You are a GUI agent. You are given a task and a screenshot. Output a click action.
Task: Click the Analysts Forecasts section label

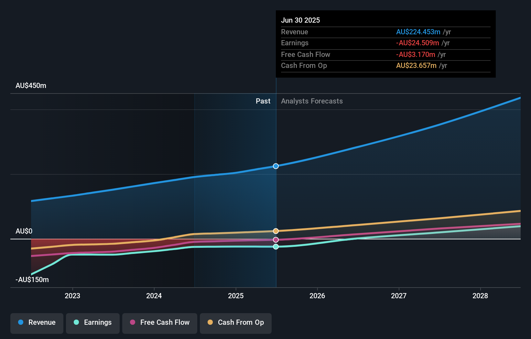(x=311, y=101)
